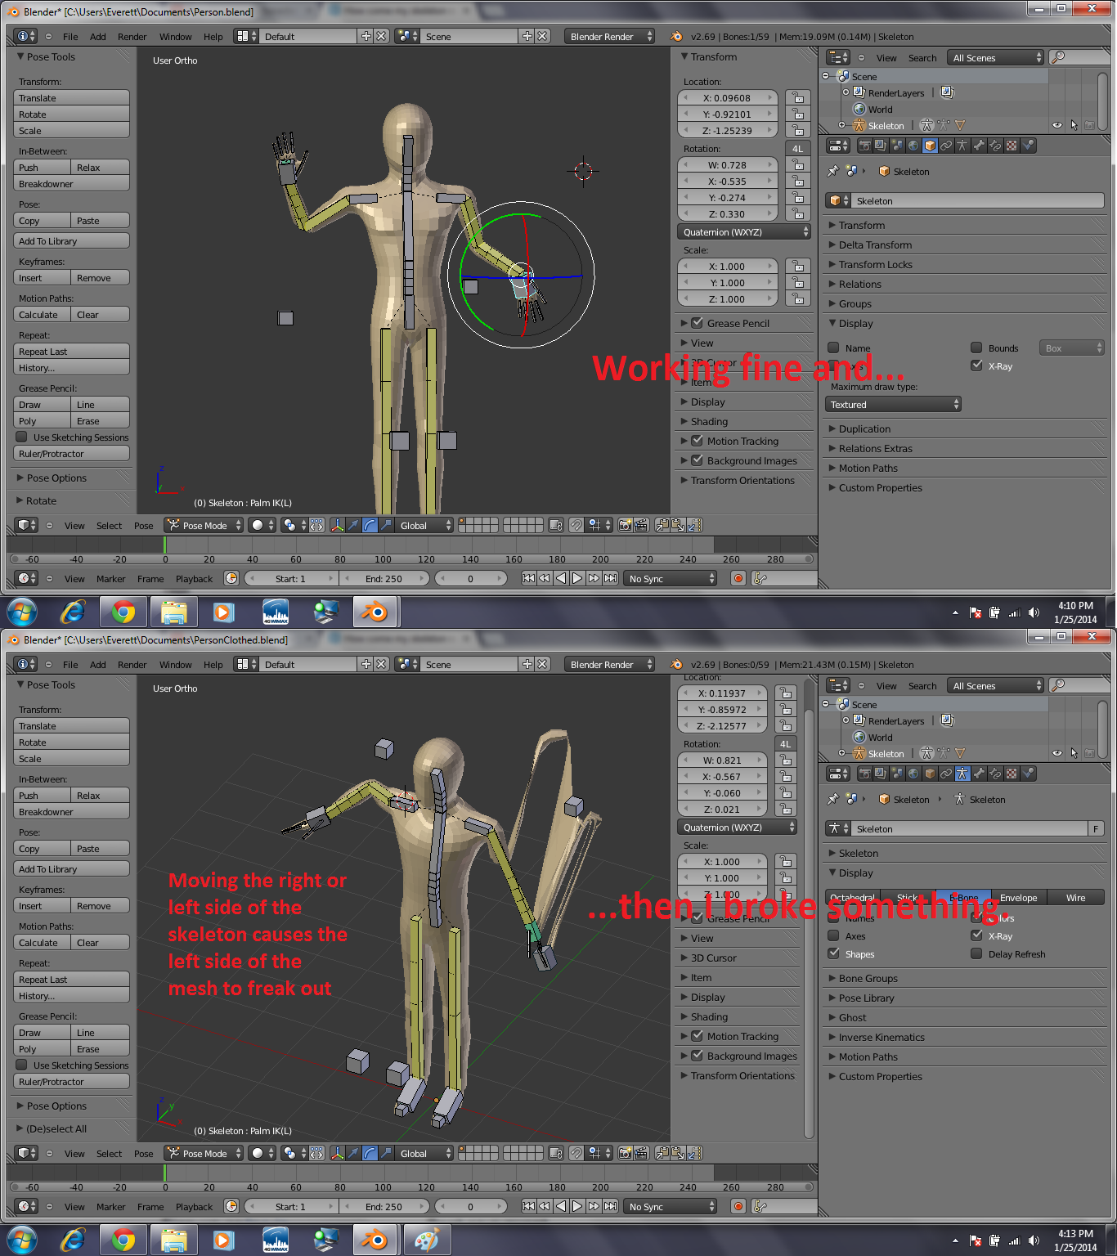
Task: Open World tab in Person.blend properties
Action: pyautogui.click(x=913, y=146)
